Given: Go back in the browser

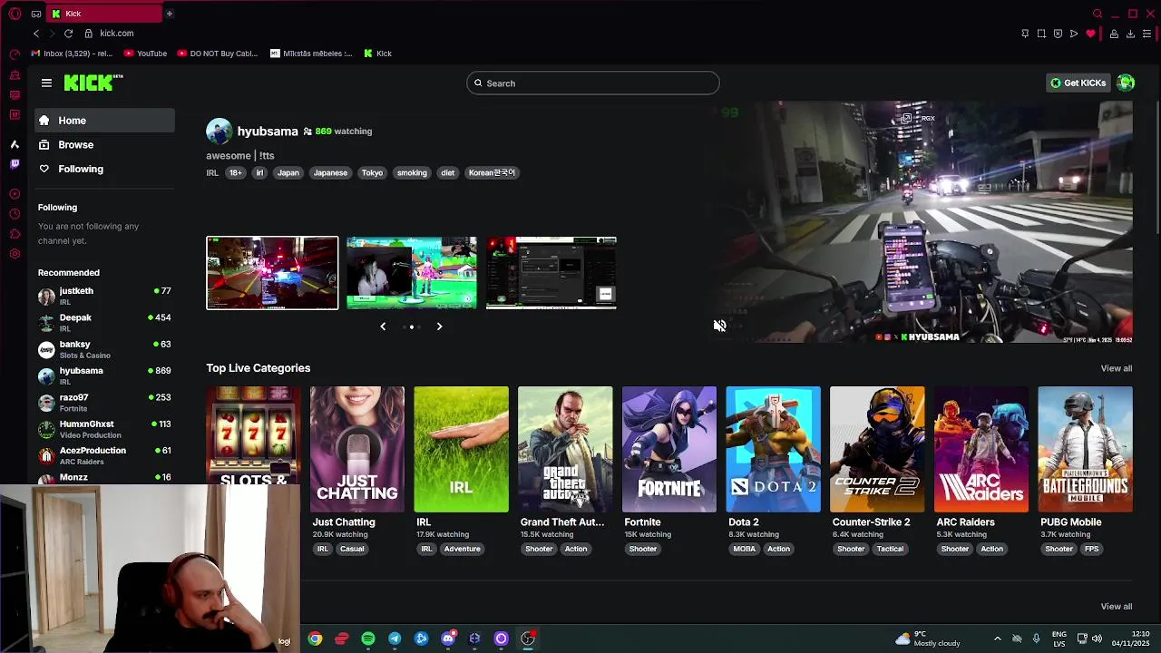Looking at the screenshot, I should click(36, 34).
